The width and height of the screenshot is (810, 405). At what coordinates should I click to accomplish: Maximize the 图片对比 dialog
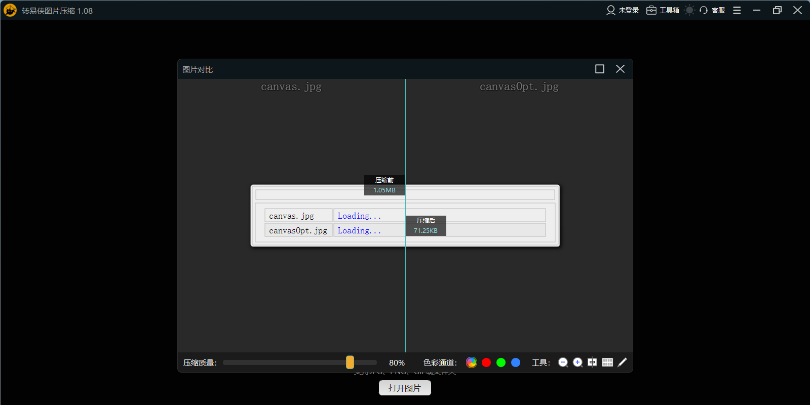[x=600, y=69]
